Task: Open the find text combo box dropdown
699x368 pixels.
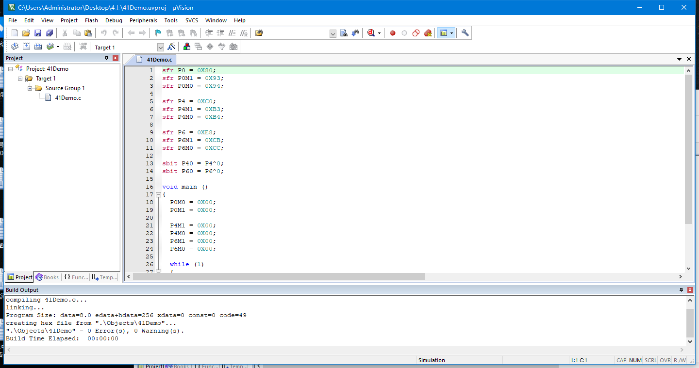Action: (x=333, y=33)
